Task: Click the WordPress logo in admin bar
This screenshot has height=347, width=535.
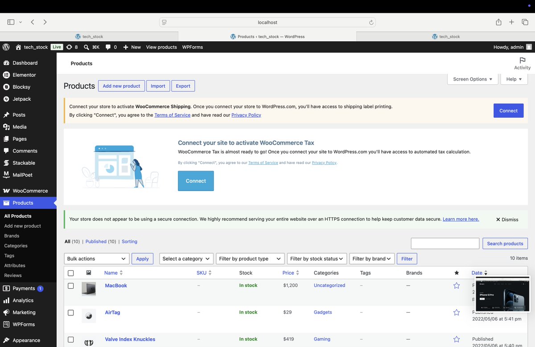Action: pyautogui.click(x=6, y=47)
